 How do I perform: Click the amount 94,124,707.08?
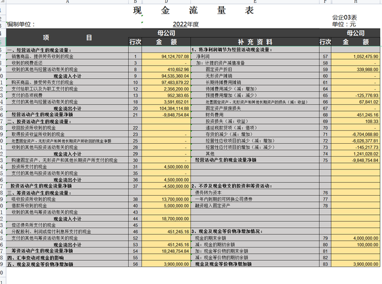pos(175,57)
